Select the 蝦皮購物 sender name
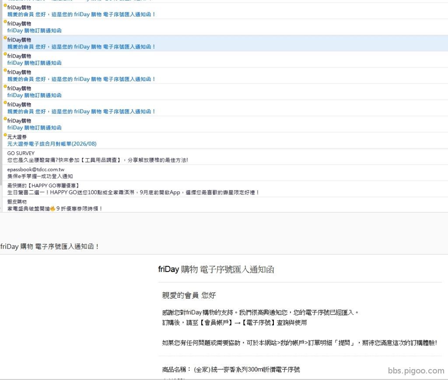448x380 pixels. click(17, 202)
